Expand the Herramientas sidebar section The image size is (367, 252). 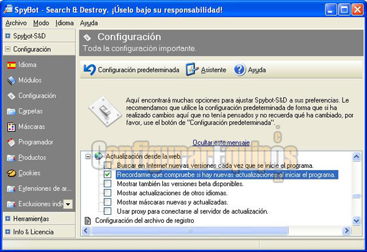tap(8, 218)
